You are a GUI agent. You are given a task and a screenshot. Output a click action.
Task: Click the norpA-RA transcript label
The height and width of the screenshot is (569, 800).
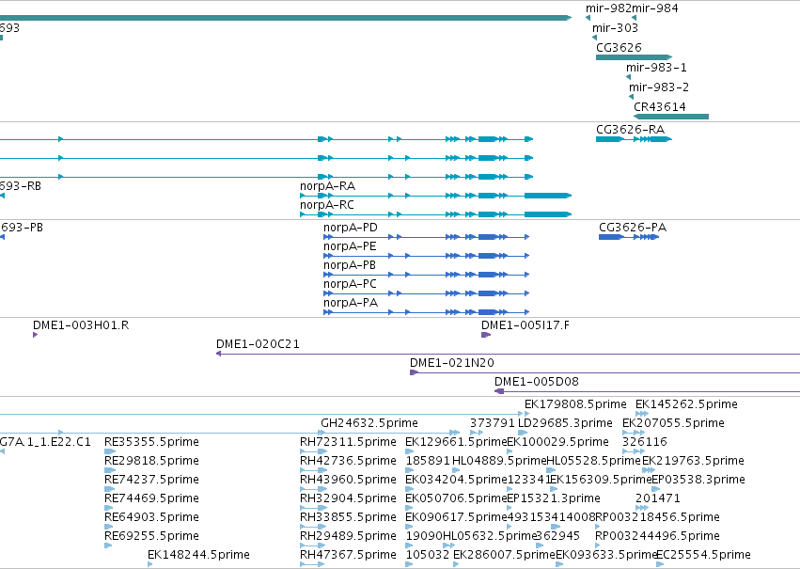327,186
